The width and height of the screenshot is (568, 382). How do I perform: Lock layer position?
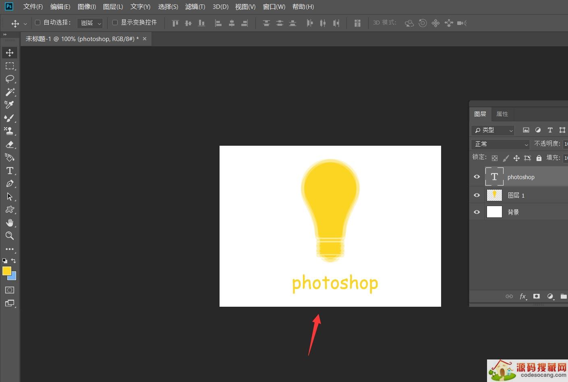(x=516, y=158)
